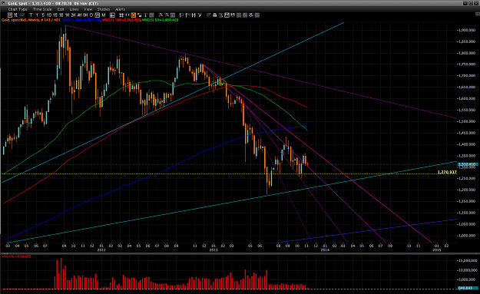The width and height of the screenshot is (480, 294).
Task: Switch to 5-minute time scale
Action: (43, 15)
